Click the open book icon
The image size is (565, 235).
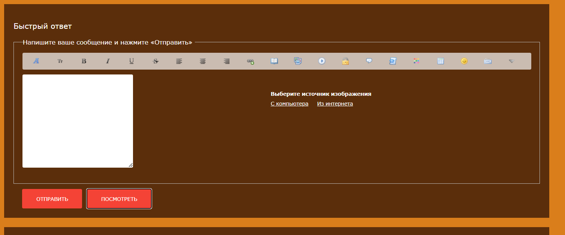(274, 61)
